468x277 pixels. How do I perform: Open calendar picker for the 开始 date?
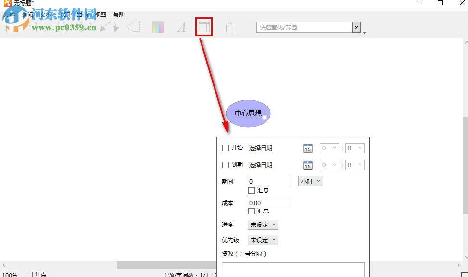tap(308, 148)
